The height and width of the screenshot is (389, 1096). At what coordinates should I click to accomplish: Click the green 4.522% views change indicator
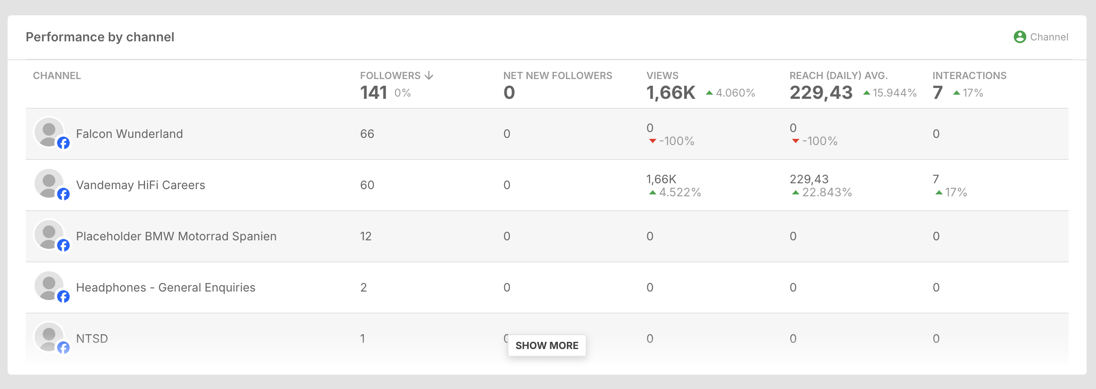673,192
